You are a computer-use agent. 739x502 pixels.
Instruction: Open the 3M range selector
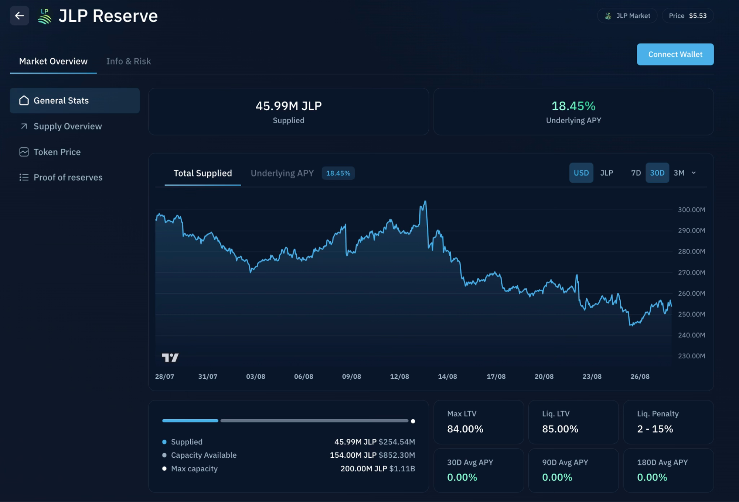point(679,173)
